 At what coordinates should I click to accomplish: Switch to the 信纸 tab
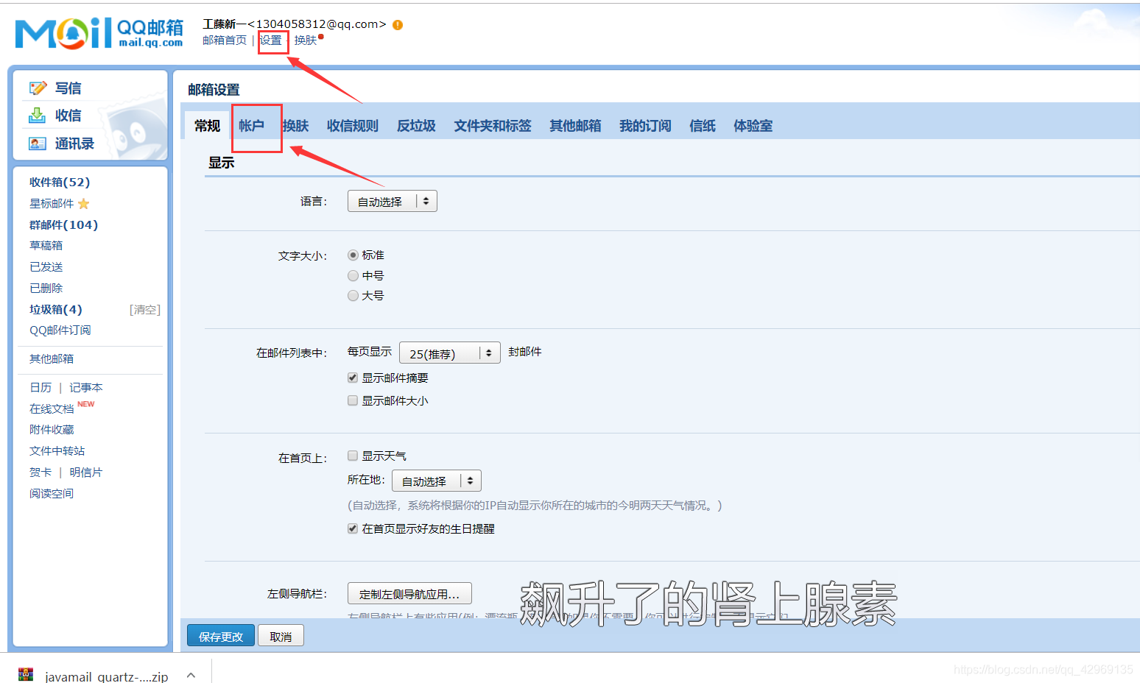[x=703, y=126]
